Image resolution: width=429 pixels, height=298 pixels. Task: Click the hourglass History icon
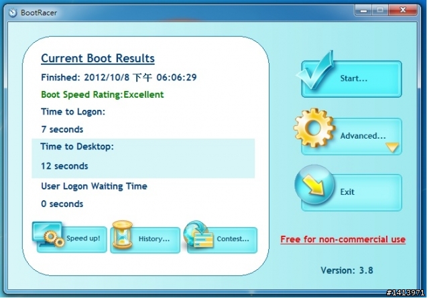click(123, 234)
